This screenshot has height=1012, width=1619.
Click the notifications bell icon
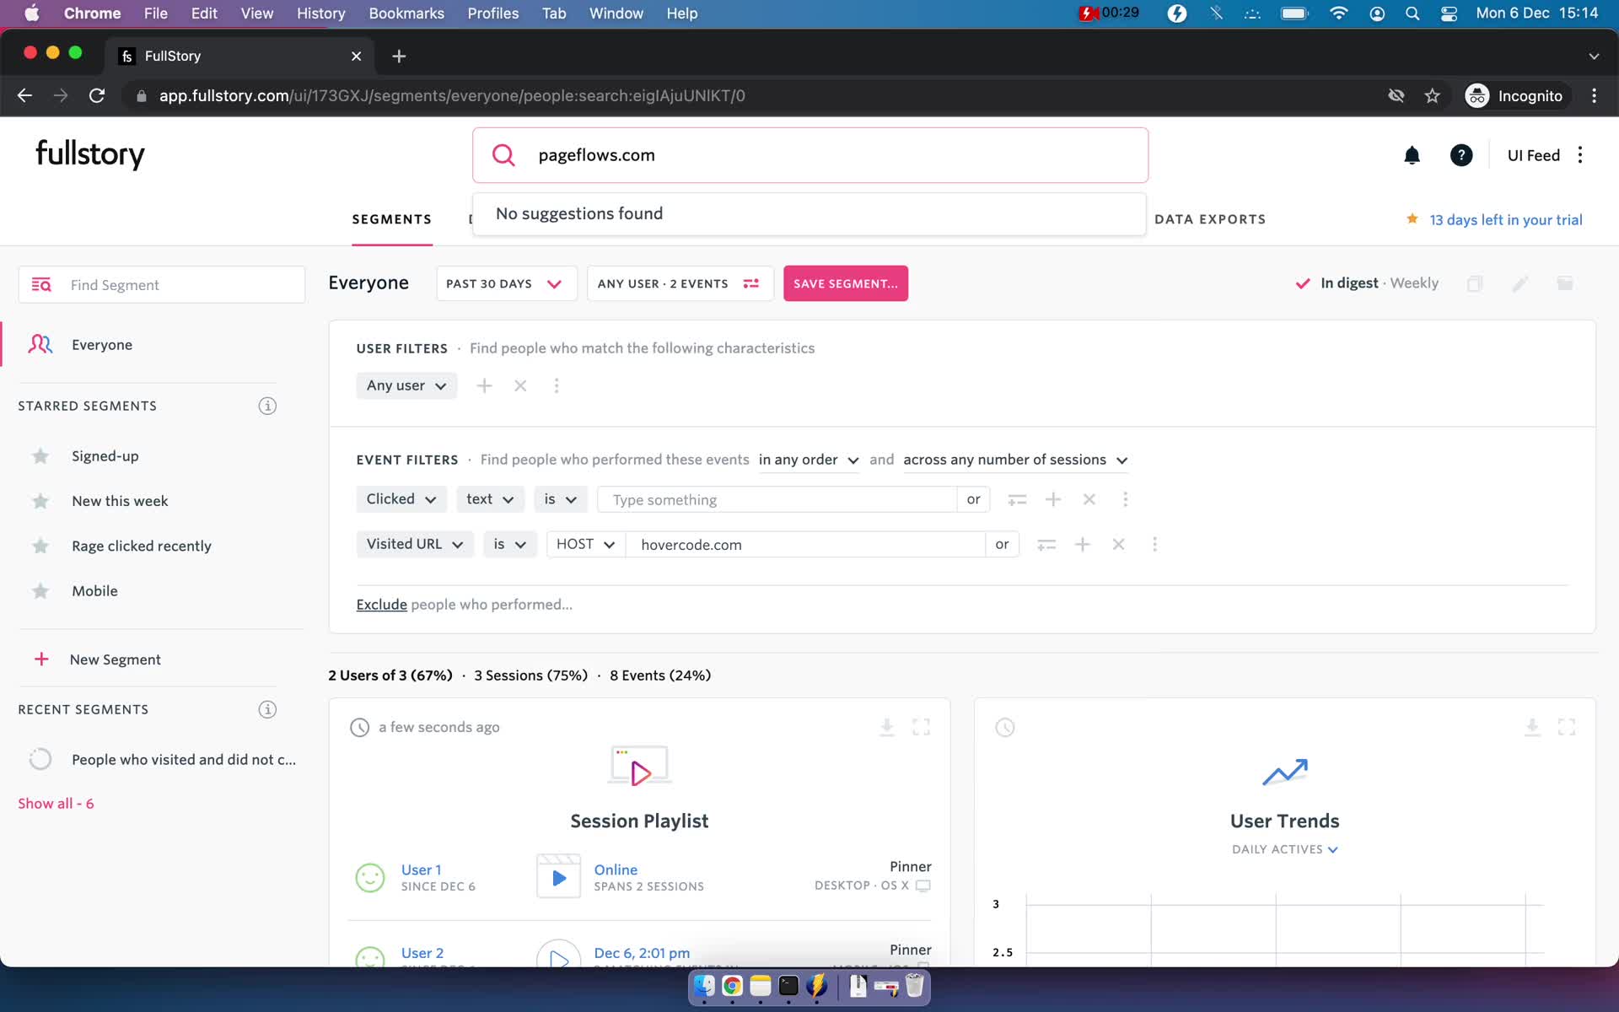pos(1412,155)
